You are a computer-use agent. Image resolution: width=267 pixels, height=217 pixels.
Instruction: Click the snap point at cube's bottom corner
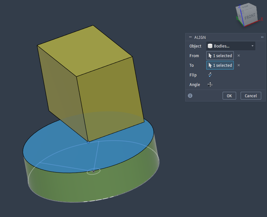88,142
